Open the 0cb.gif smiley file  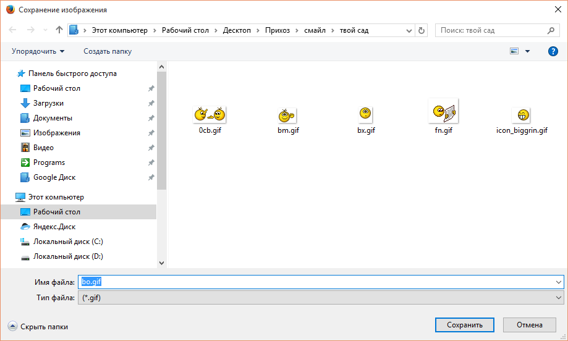(210, 114)
